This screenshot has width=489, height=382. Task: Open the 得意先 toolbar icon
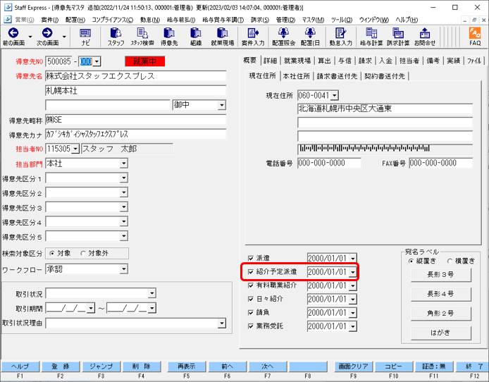pos(169,37)
